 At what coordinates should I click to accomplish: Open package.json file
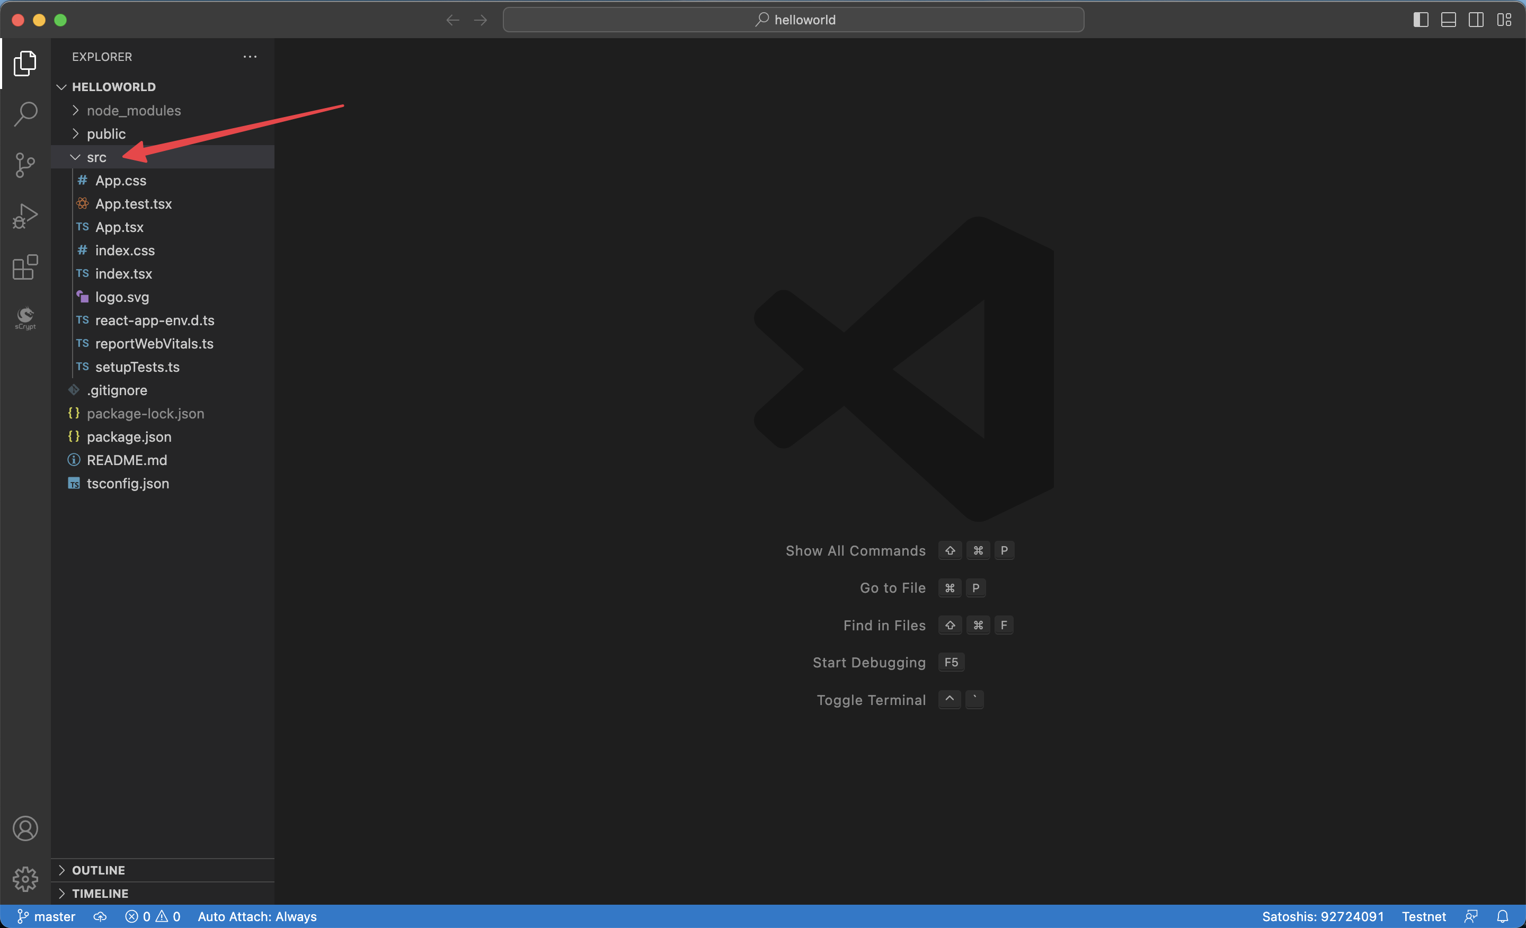(129, 436)
